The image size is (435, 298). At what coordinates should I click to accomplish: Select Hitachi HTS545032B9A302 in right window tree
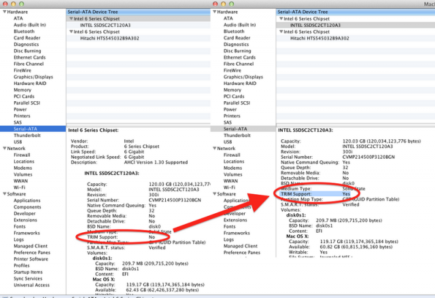pos(319,38)
